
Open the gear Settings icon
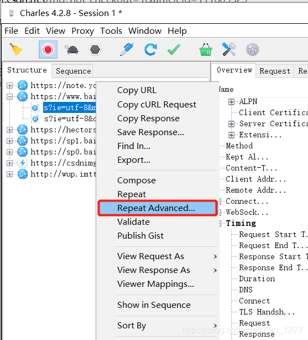[252, 50]
